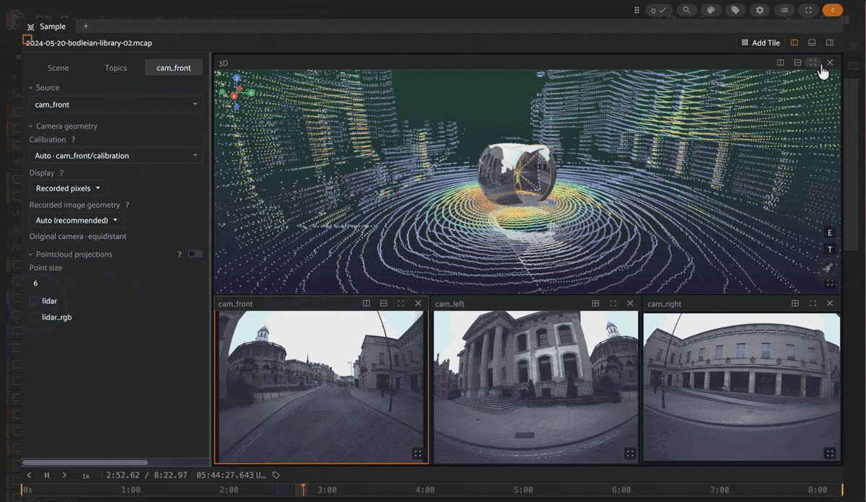Open the Auto (recommended) geometry dropdown
The height and width of the screenshot is (502, 866).
click(x=76, y=221)
